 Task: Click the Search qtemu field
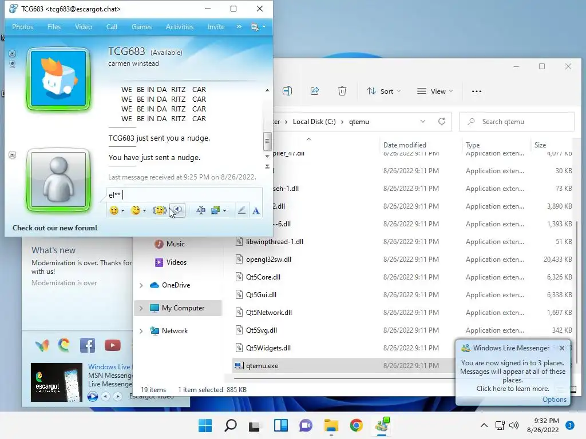tap(517, 122)
